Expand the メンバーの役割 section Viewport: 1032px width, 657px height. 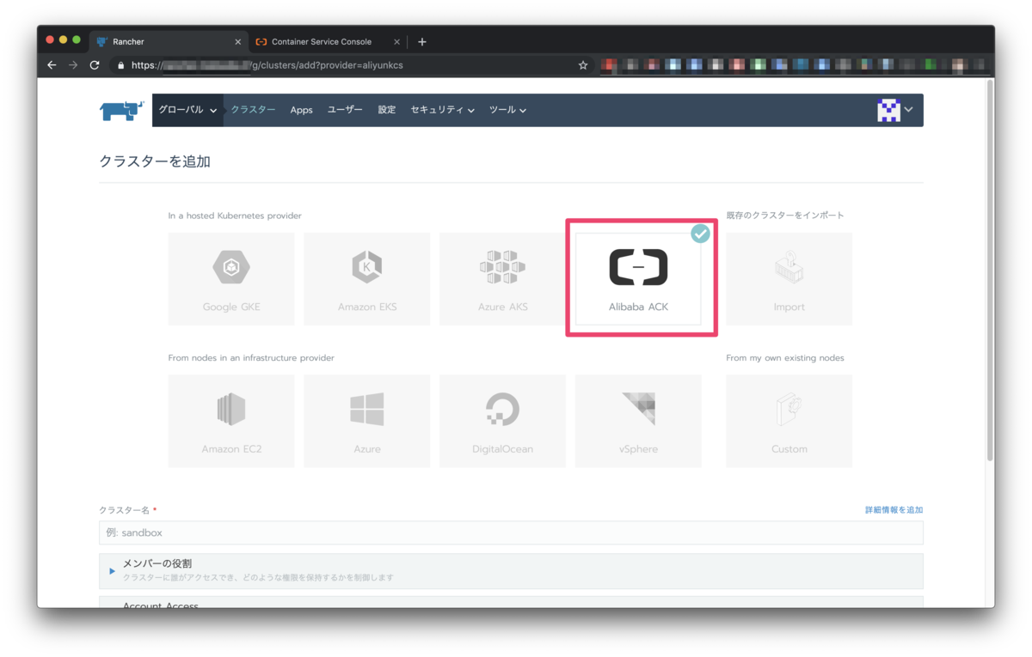tap(511, 570)
